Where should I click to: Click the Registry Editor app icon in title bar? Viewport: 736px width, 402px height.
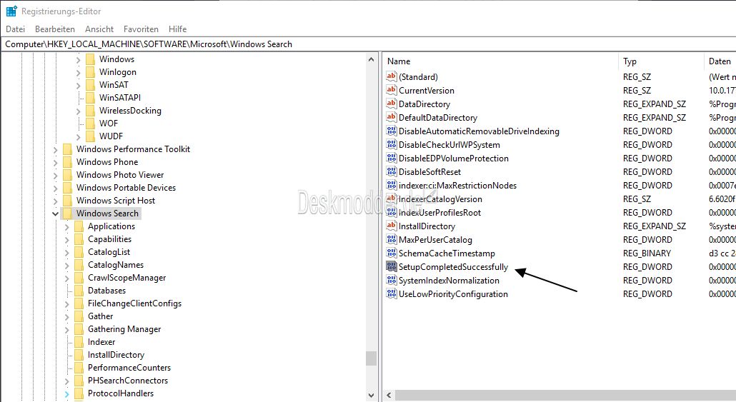(11, 11)
